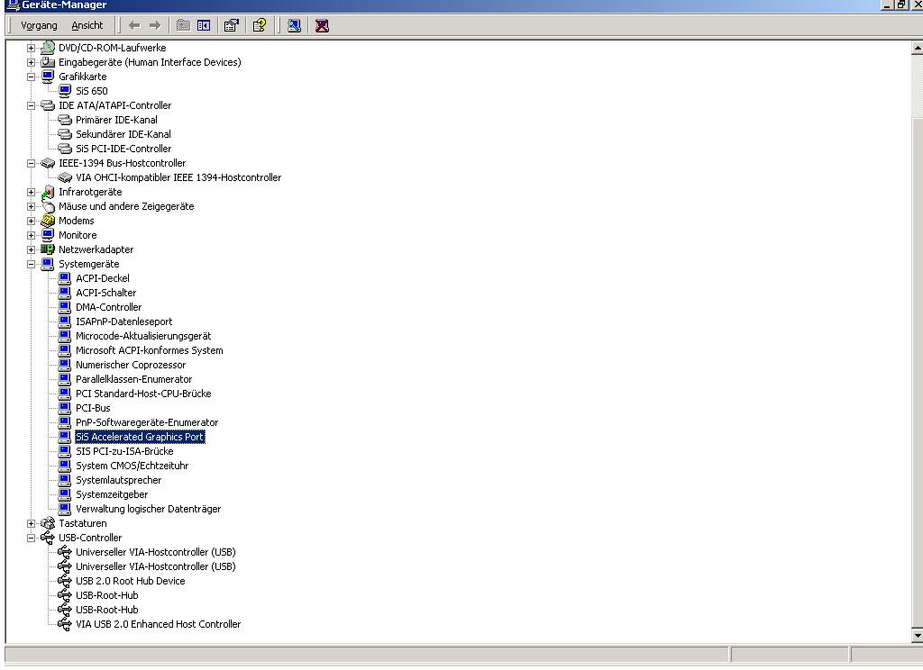Select Systemlautsprecher
This screenshot has height=670, width=923.
(119, 480)
